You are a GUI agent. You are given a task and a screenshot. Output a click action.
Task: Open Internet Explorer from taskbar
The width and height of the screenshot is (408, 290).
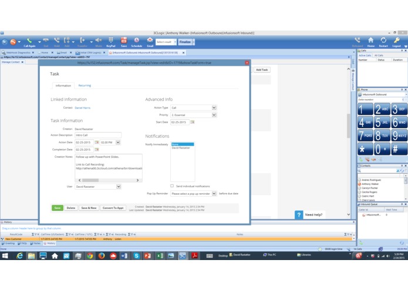click(19, 256)
